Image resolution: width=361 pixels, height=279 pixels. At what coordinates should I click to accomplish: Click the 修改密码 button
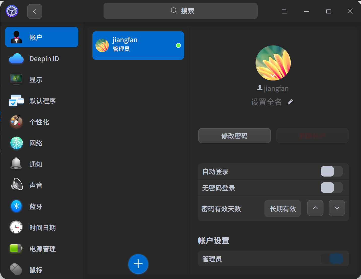pyautogui.click(x=234, y=136)
